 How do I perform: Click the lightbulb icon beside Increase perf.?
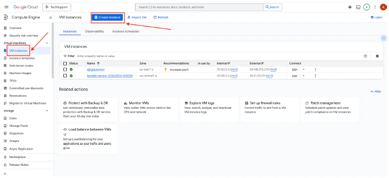click(x=165, y=70)
